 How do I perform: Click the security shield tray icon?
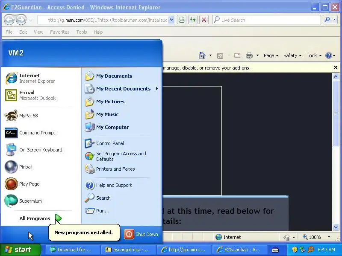click(x=295, y=250)
